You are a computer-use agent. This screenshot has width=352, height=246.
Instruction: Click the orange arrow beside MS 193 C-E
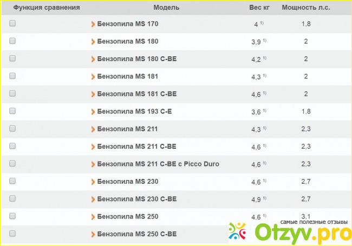(x=93, y=111)
